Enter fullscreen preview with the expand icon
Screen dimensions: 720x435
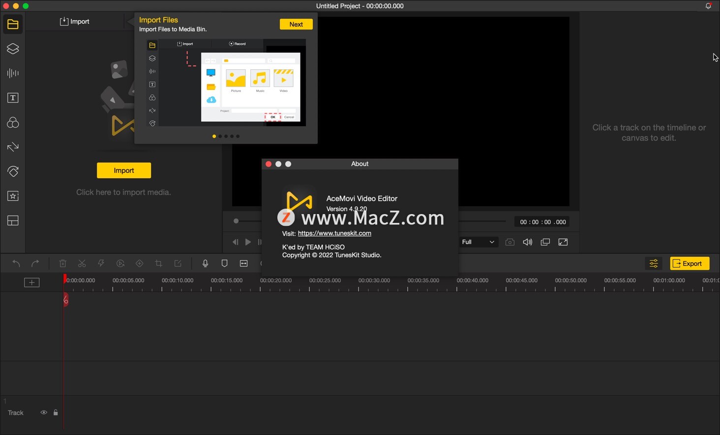[x=563, y=242]
